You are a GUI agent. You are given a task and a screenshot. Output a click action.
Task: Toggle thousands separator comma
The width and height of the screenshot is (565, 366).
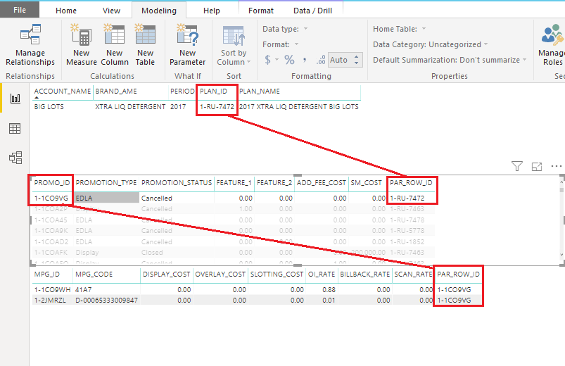point(305,60)
